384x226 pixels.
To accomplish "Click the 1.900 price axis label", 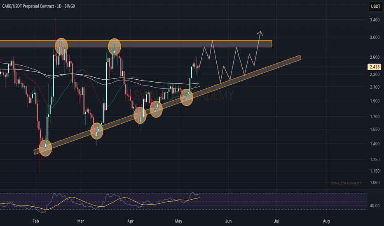I will pos(375,101).
